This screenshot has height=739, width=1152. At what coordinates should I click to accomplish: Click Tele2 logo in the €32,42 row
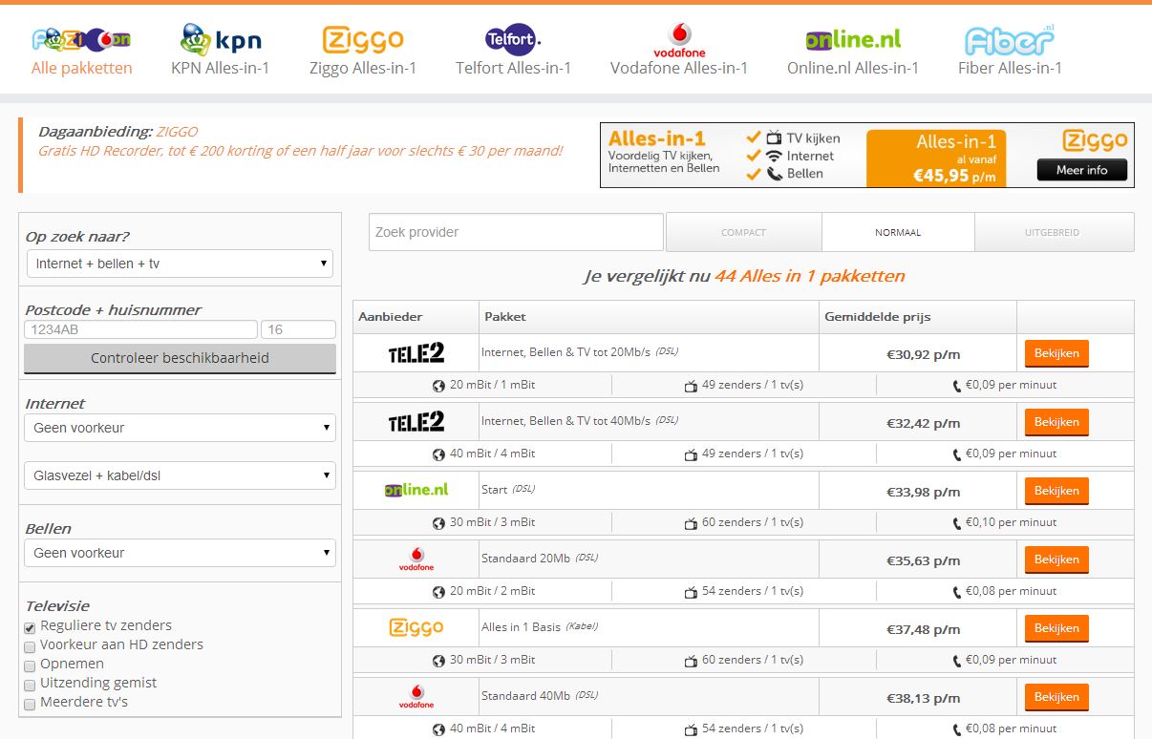pyautogui.click(x=416, y=422)
